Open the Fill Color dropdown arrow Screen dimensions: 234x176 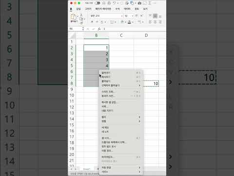tap(125, 22)
